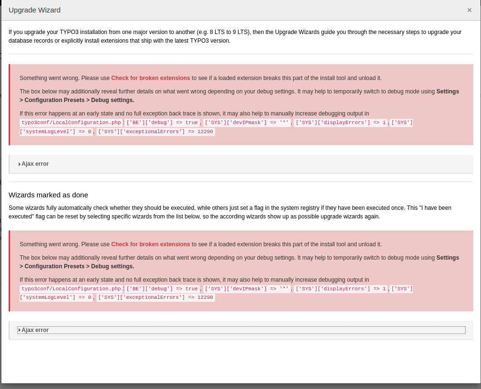Click the 'Upgrade Wizard' dialog title
This screenshot has height=389, width=481.
(34, 10)
